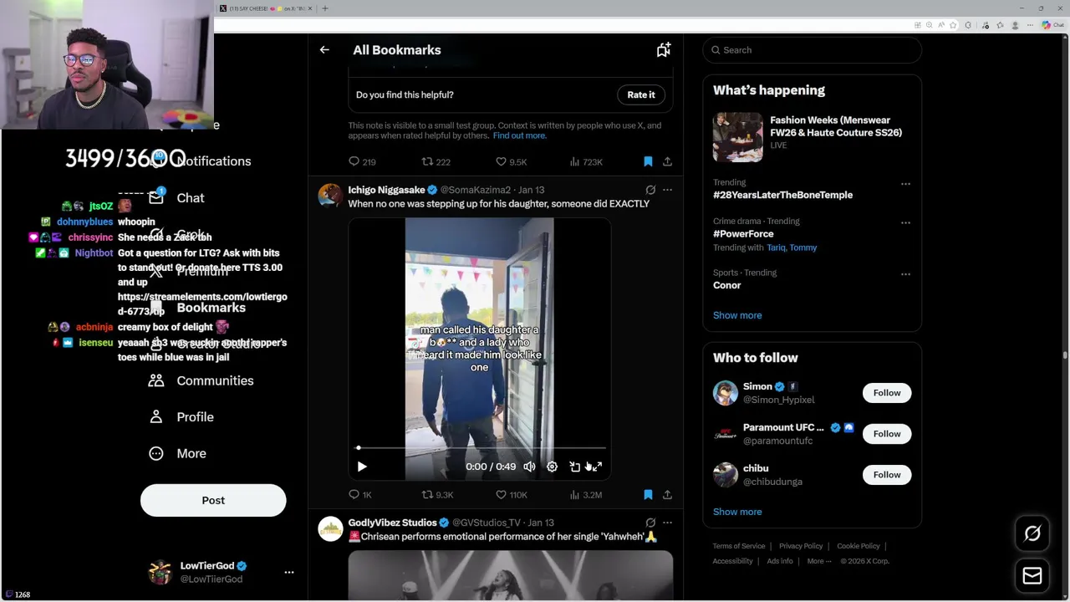1070x602 pixels.
Task: Open video settings gear
Action: 552,467
